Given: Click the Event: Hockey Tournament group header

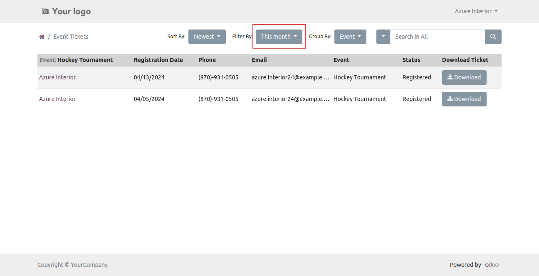Looking at the screenshot, I should 76,60.
